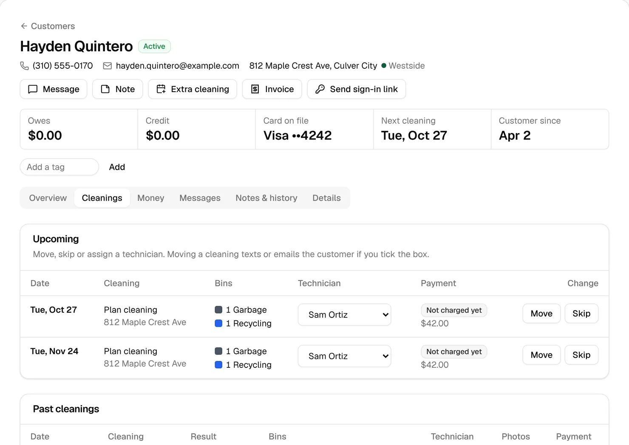
Task: Open technician dropdown for Nov 24 cleaning
Action: 344,356
